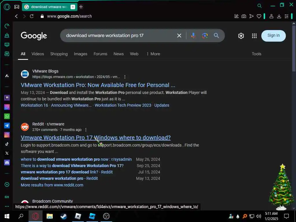Open the downloads panel
296x222 pixels.
(x=279, y=16)
